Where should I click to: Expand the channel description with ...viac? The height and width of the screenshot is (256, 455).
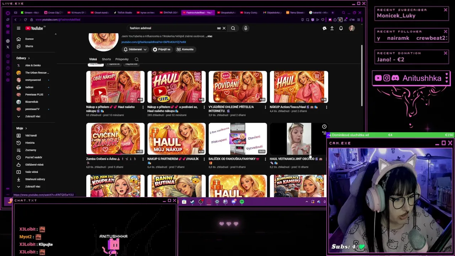point(209,36)
